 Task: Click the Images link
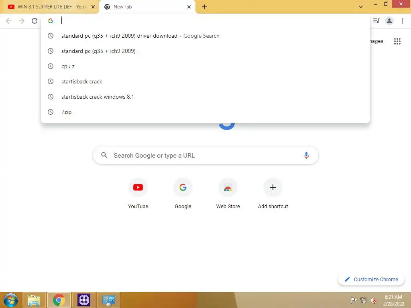pyautogui.click(x=376, y=41)
